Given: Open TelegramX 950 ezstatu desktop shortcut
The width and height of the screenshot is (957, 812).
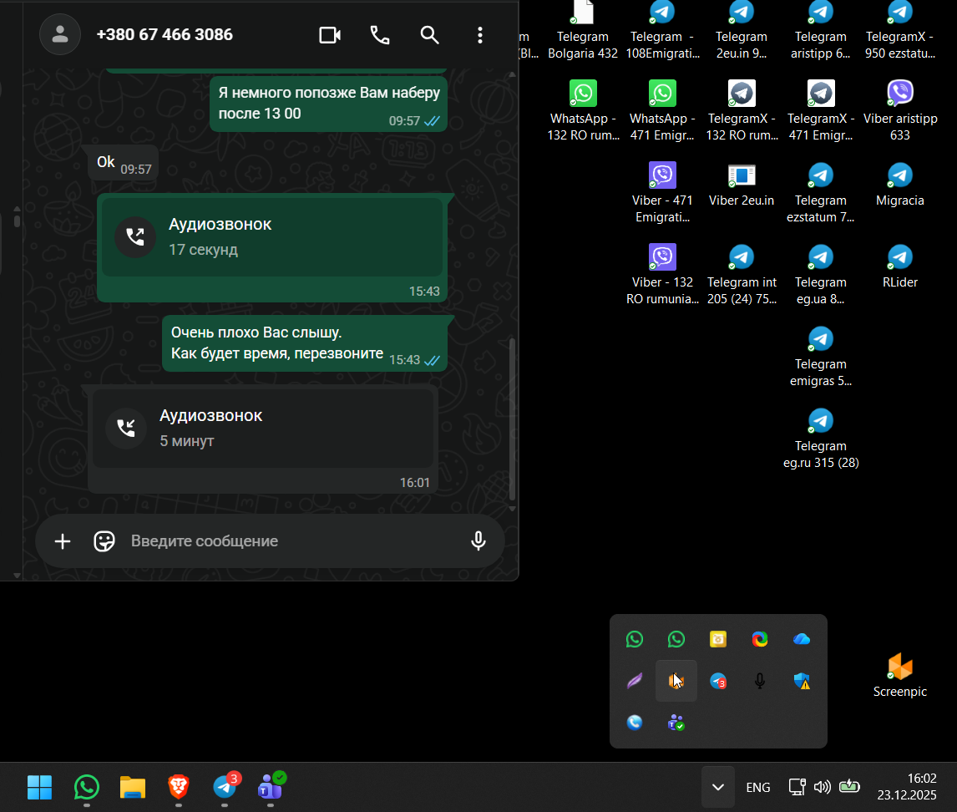Looking at the screenshot, I should (900, 31).
